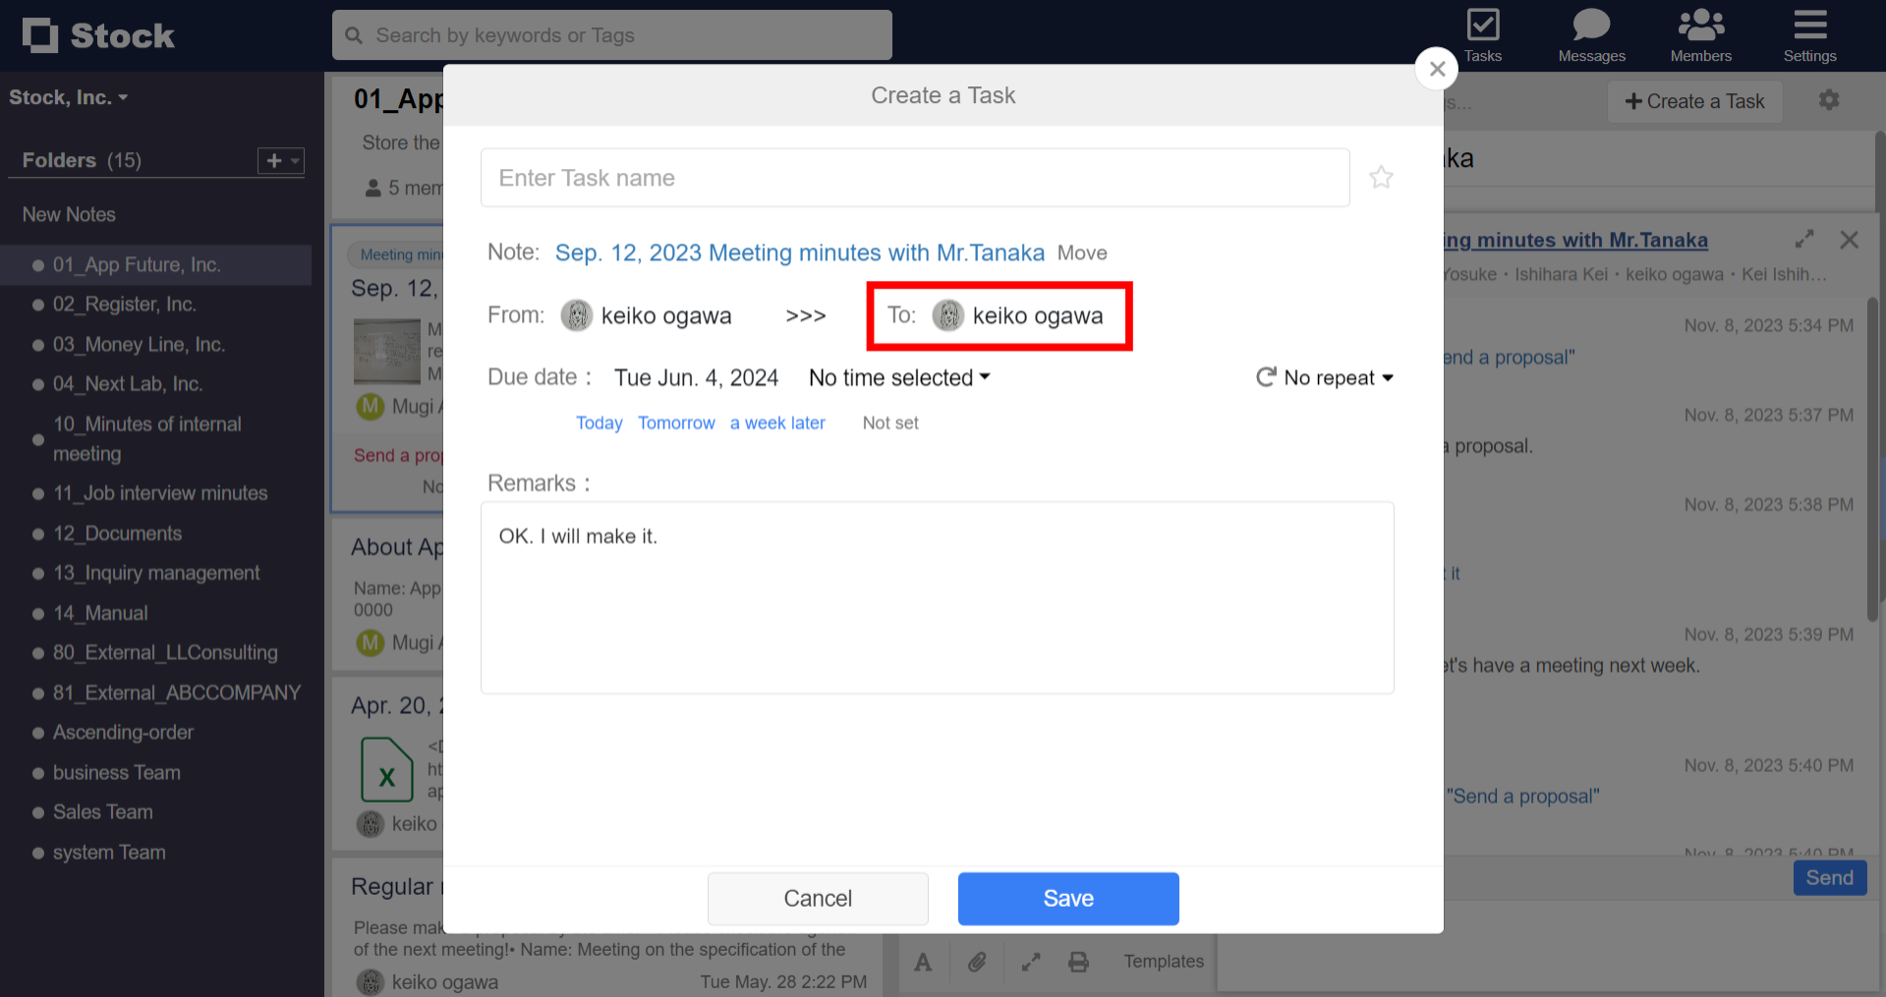The image size is (1886, 997).
Task: Click the "Move" link next to the note
Action: click(x=1082, y=252)
